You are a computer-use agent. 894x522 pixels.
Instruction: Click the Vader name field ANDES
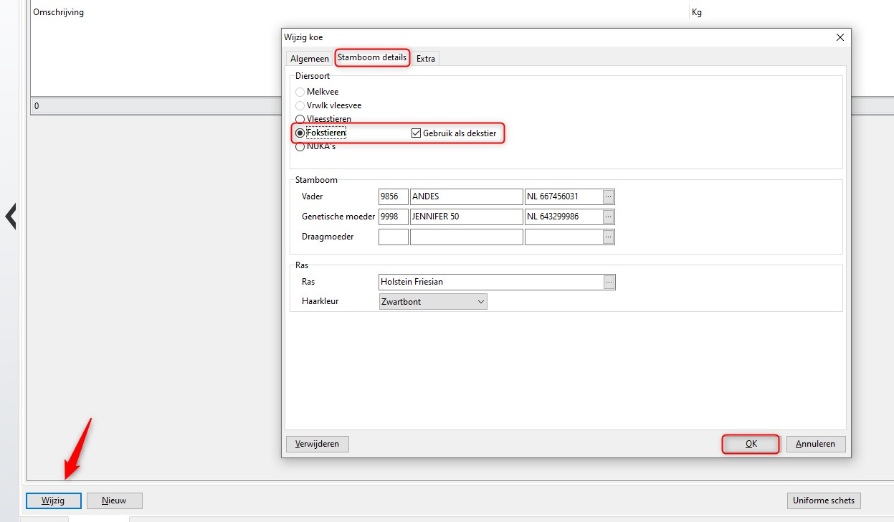[x=466, y=196]
